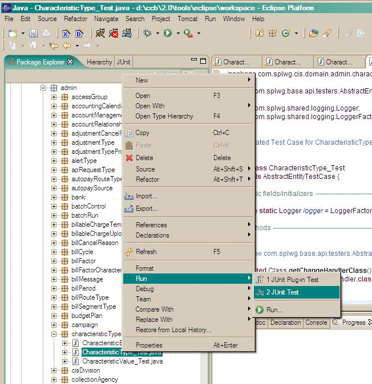Open the Debug button dropdown arrow

[157, 33]
